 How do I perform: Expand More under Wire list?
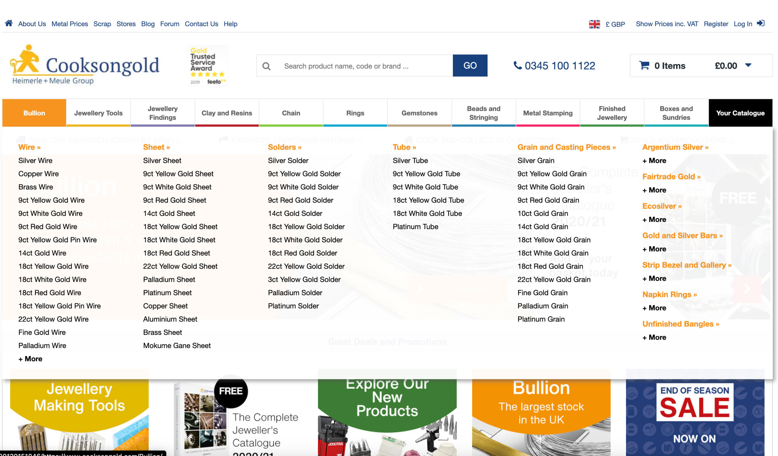tap(30, 359)
